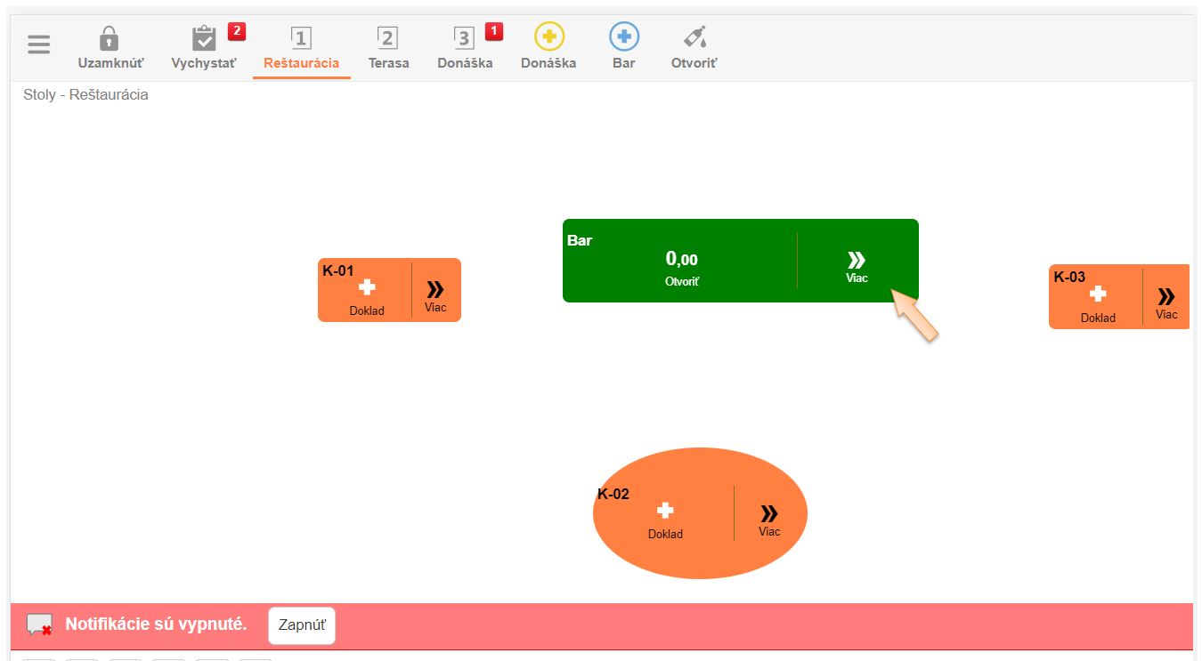
Task: Click the Uzamknúť lock icon
Action: pyautogui.click(x=110, y=39)
